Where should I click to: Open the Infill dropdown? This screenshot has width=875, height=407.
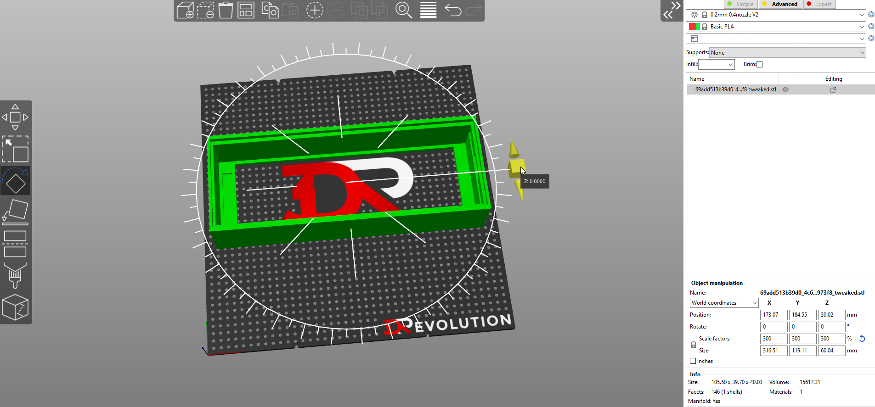[717, 65]
